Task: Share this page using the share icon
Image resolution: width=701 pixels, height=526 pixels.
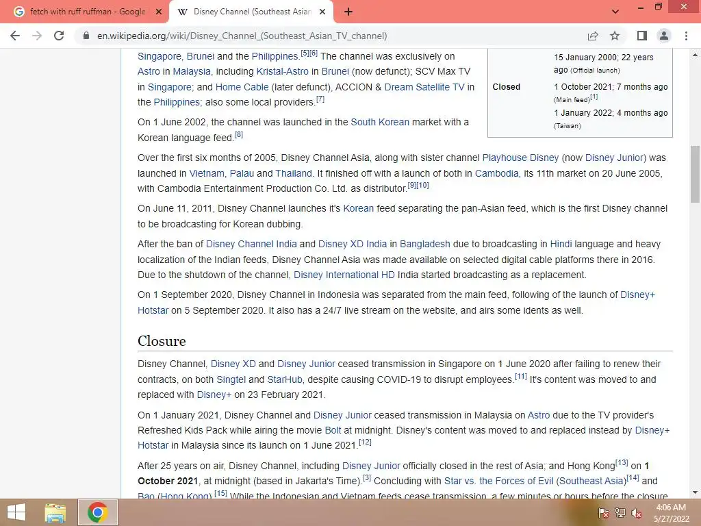Action: (593, 36)
